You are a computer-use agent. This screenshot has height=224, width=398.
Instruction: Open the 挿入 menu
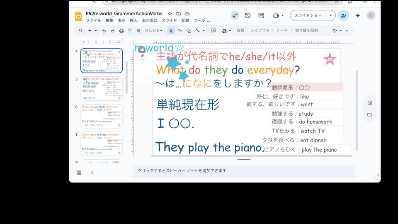(133, 20)
